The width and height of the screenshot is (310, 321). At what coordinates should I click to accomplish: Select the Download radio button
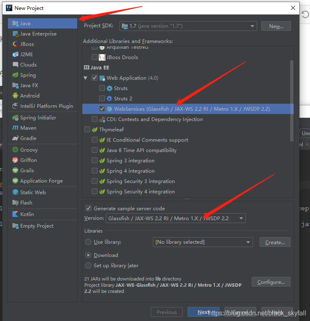[x=88, y=255]
